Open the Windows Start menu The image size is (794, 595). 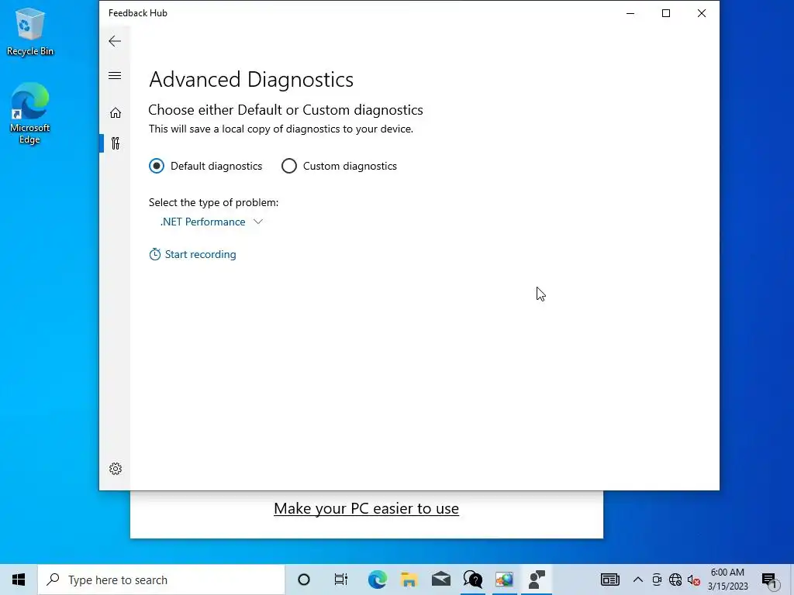(x=19, y=580)
